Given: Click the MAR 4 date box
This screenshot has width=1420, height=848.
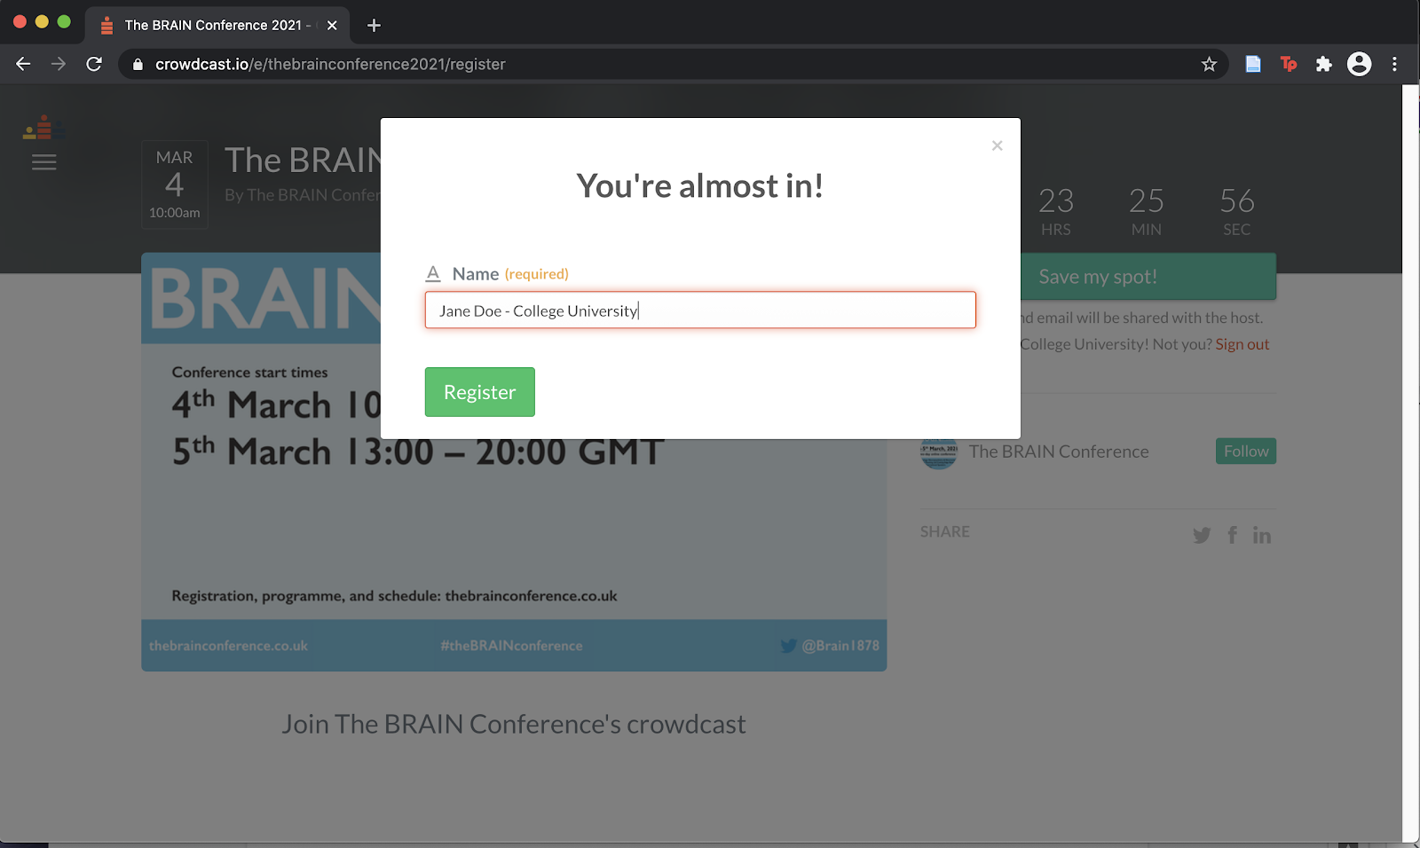Looking at the screenshot, I should [175, 185].
